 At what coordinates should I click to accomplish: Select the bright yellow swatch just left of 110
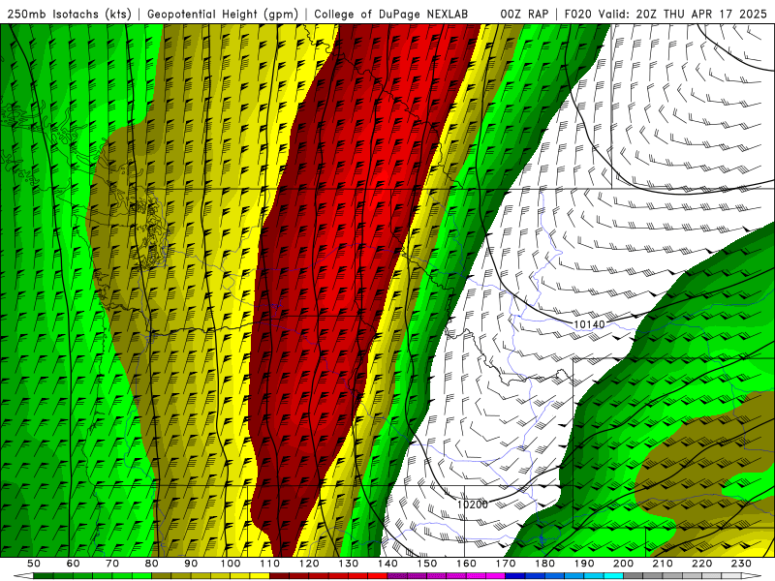point(260,576)
